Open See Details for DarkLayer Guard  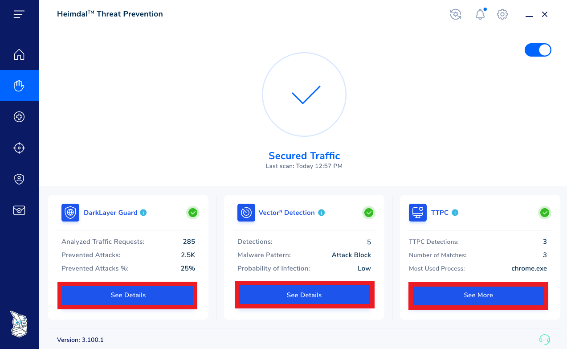point(128,295)
